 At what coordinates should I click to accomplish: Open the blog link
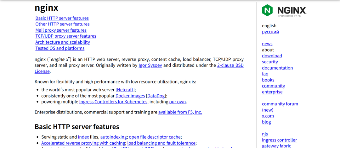point(266,122)
